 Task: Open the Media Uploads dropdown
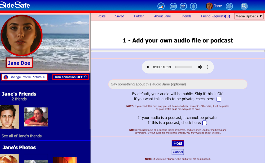point(249,16)
